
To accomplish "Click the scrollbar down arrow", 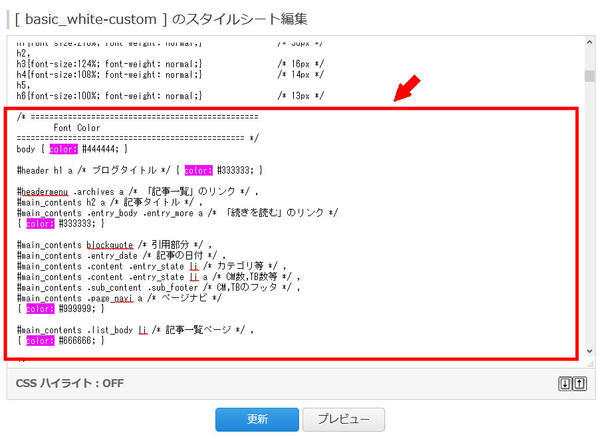I will 590,351.
